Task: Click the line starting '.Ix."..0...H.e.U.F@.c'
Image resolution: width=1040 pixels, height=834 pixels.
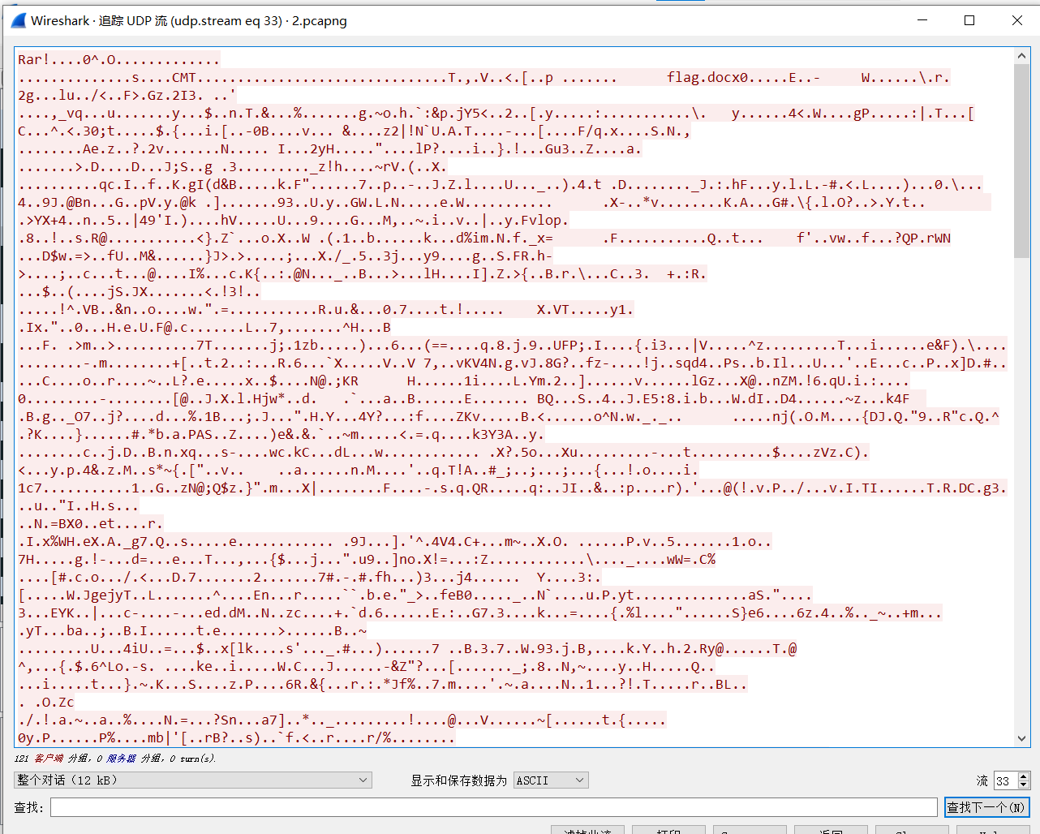Action: pos(204,328)
